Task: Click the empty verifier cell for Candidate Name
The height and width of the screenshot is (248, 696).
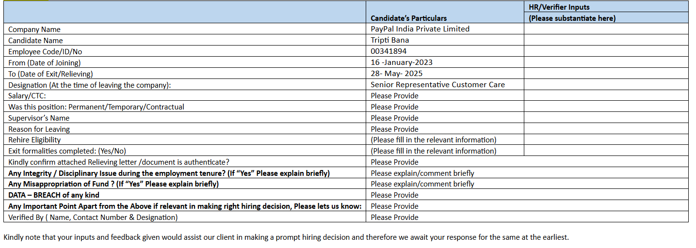Action: (606, 40)
